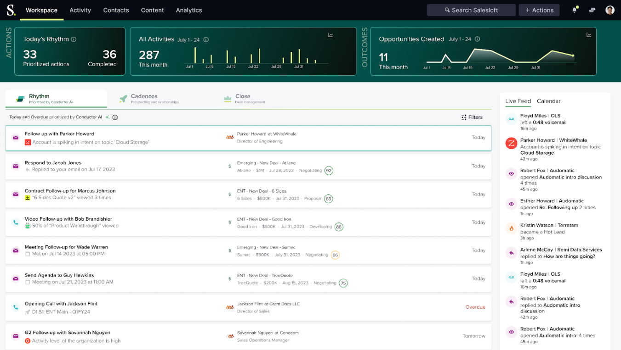Click the red "Overdue" status label
621x350 pixels.
[475, 307]
